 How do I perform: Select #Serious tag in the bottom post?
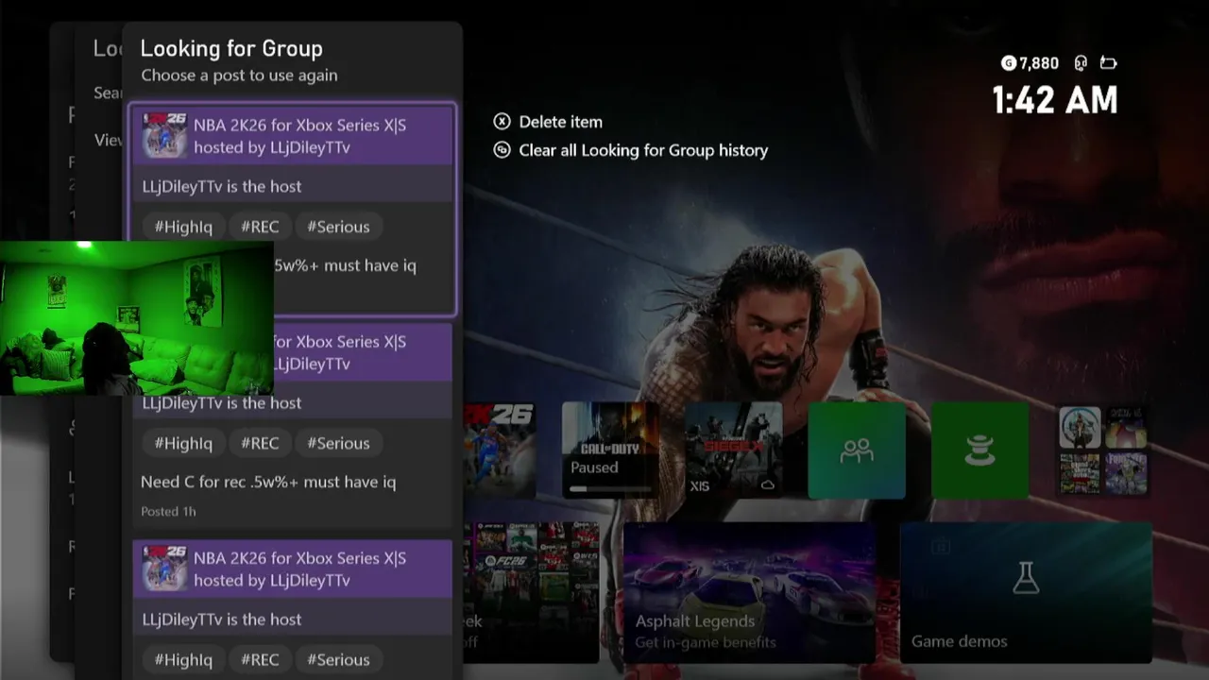(338, 659)
